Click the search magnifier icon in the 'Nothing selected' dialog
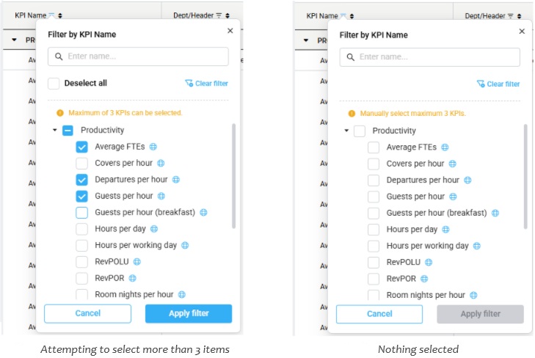535x358 pixels. (x=350, y=56)
